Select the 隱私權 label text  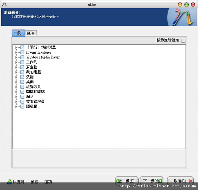32,107
